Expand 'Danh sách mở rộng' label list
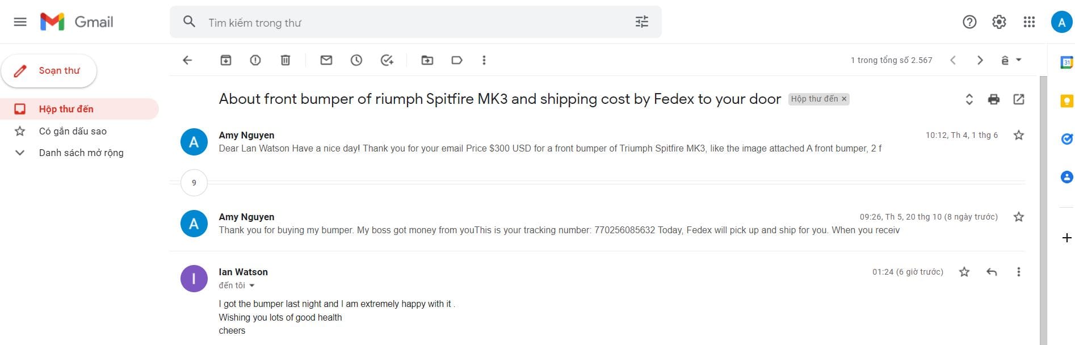The height and width of the screenshot is (345, 1075). point(20,153)
